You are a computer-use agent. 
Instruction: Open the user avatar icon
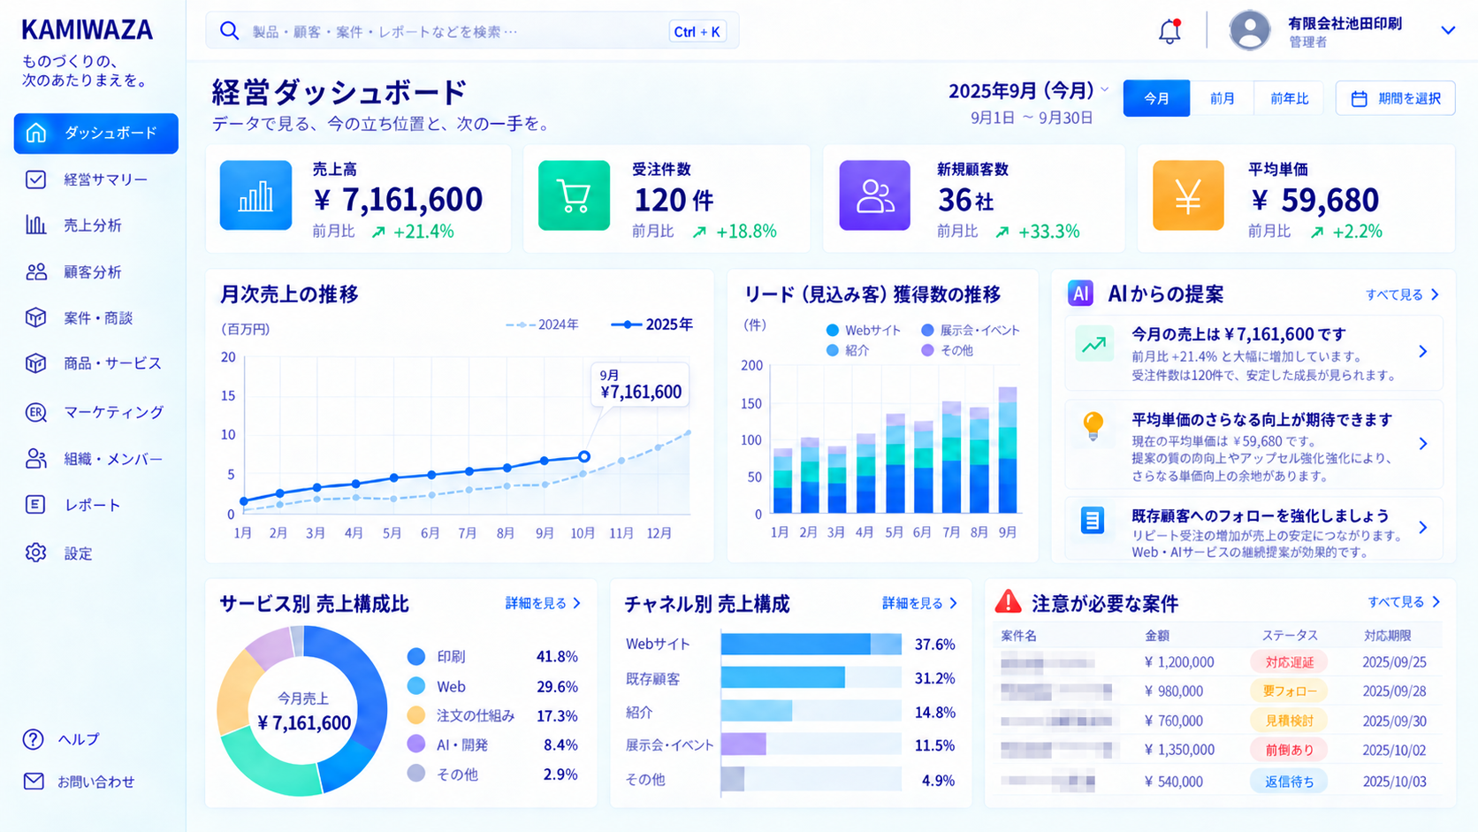[1249, 30]
